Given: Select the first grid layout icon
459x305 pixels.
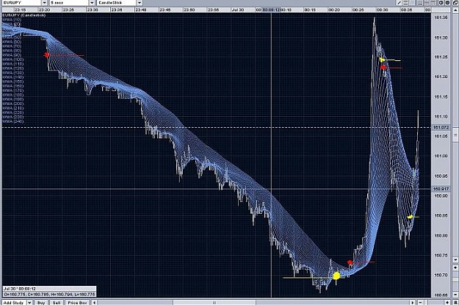Looking at the screenshot, I should pyautogui.click(x=420, y=3).
